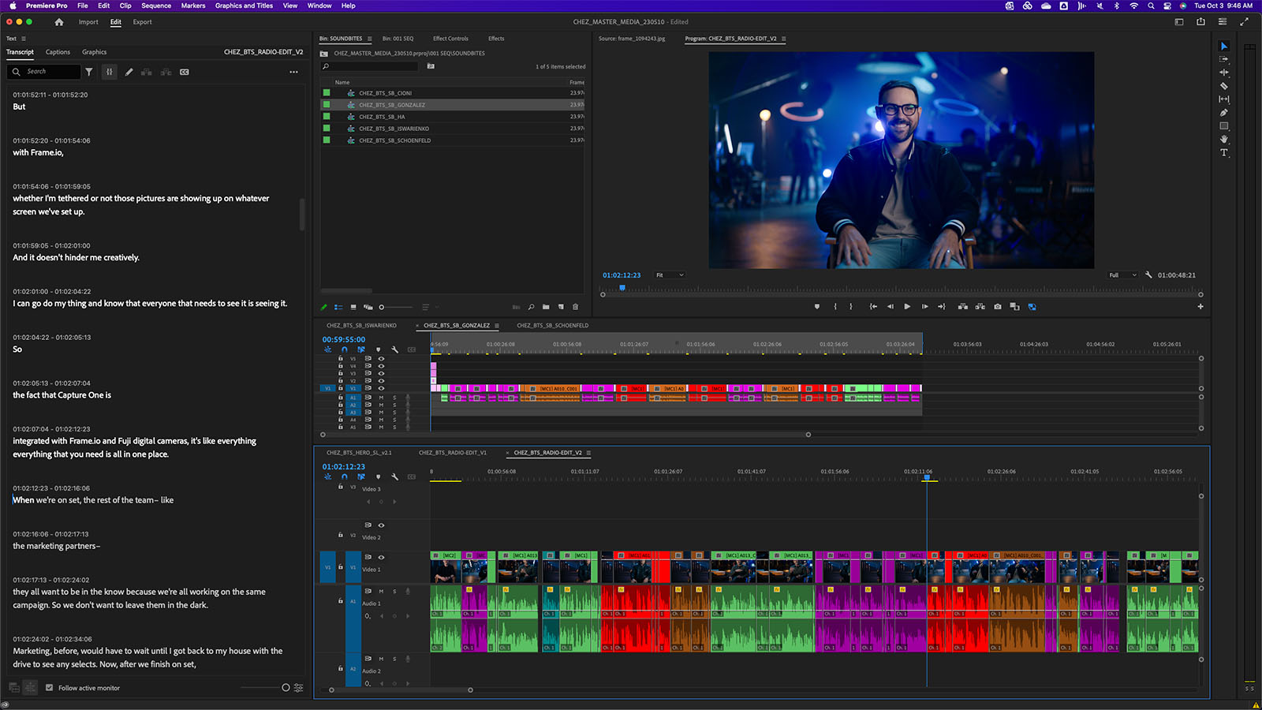Click the Find magnifier icon in bin footer

531,307
